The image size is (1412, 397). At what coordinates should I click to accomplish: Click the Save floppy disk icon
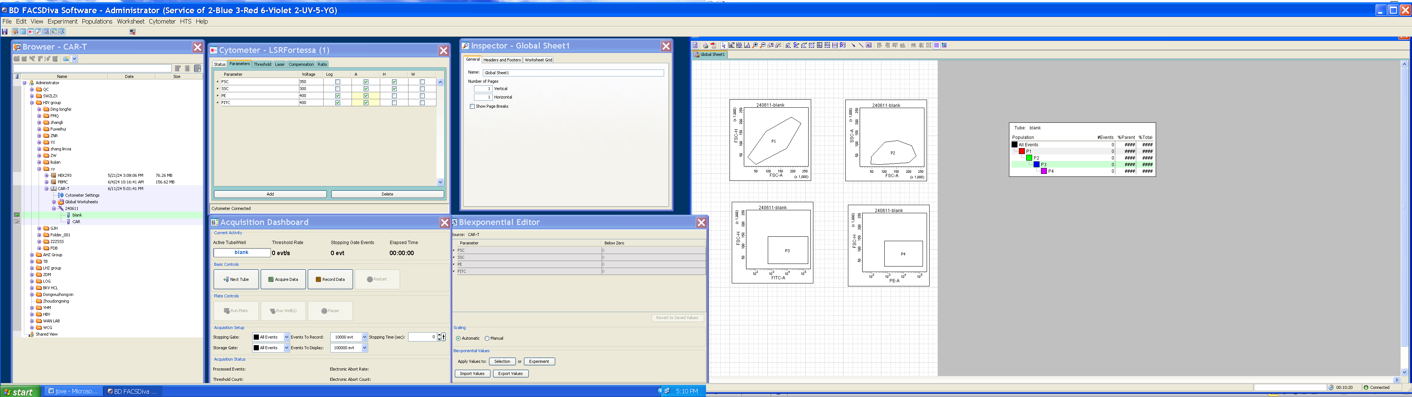click(4, 32)
